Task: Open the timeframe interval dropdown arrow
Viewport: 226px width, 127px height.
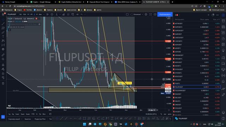Action: 44,14
